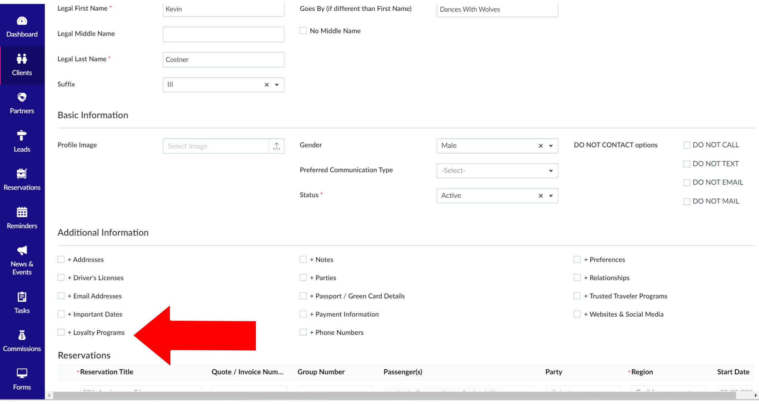Enable the Loyalty Programs checkbox
Image resolution: width=759 pixels, height=404 pixels.
(61, 332)
